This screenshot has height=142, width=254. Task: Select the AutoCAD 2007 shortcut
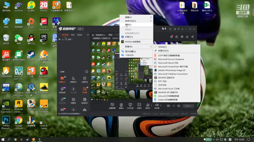(19, 73)
